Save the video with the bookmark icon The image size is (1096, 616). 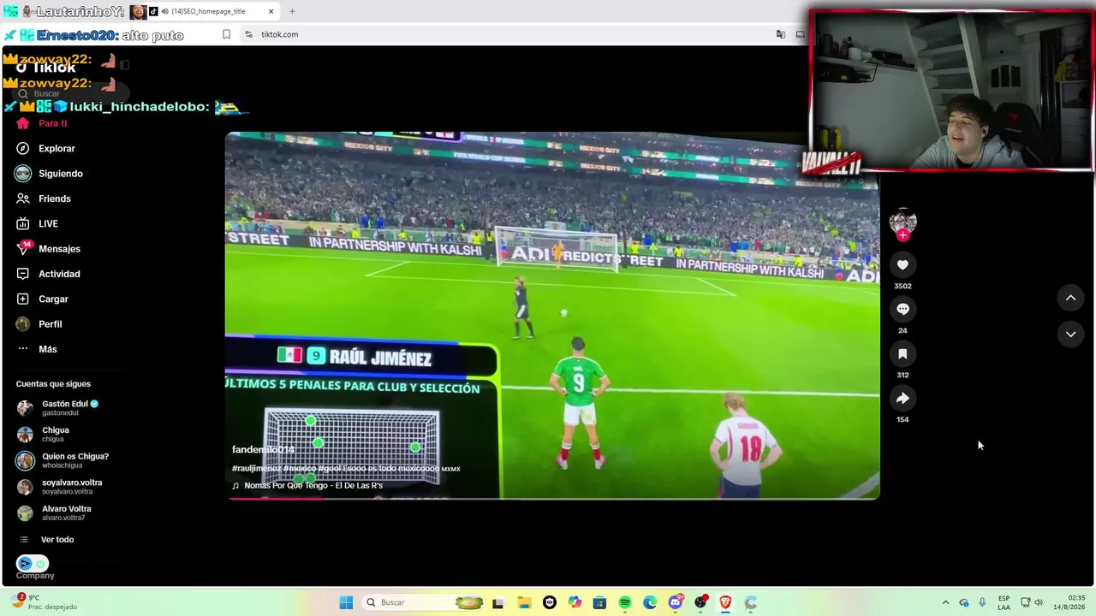point(902,353)
